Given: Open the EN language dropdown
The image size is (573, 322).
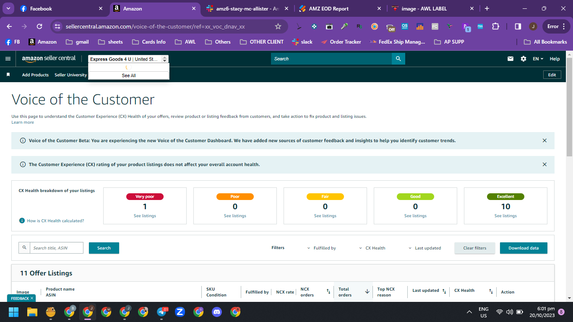Looking at the screenshot, I should click(538, 59).
